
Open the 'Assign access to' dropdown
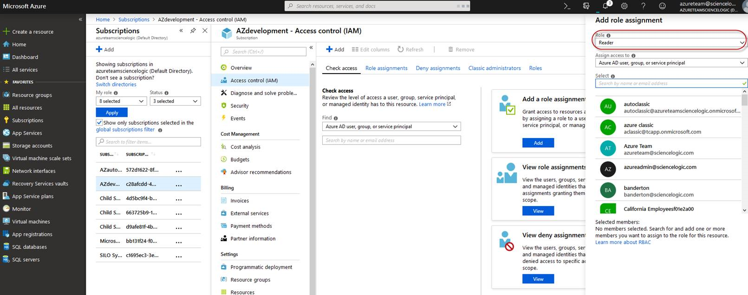point(671,63)
